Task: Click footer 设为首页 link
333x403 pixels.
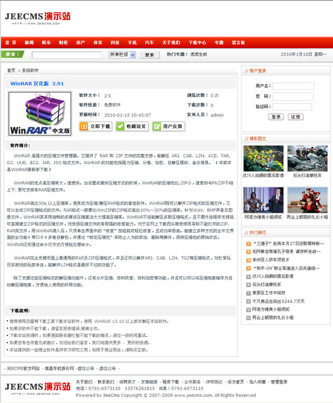Action: pos(236,382)
